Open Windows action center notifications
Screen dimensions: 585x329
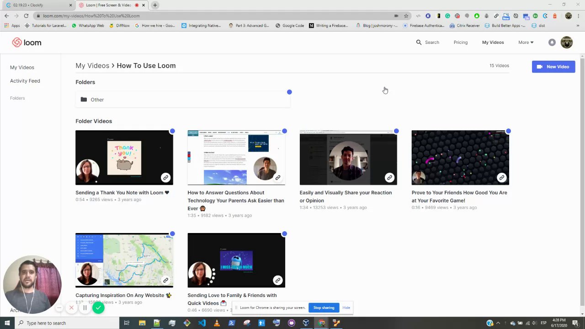(575, 323)
